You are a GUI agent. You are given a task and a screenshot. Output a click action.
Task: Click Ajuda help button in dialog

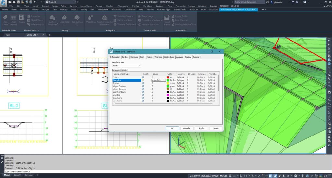click(216, 128)
